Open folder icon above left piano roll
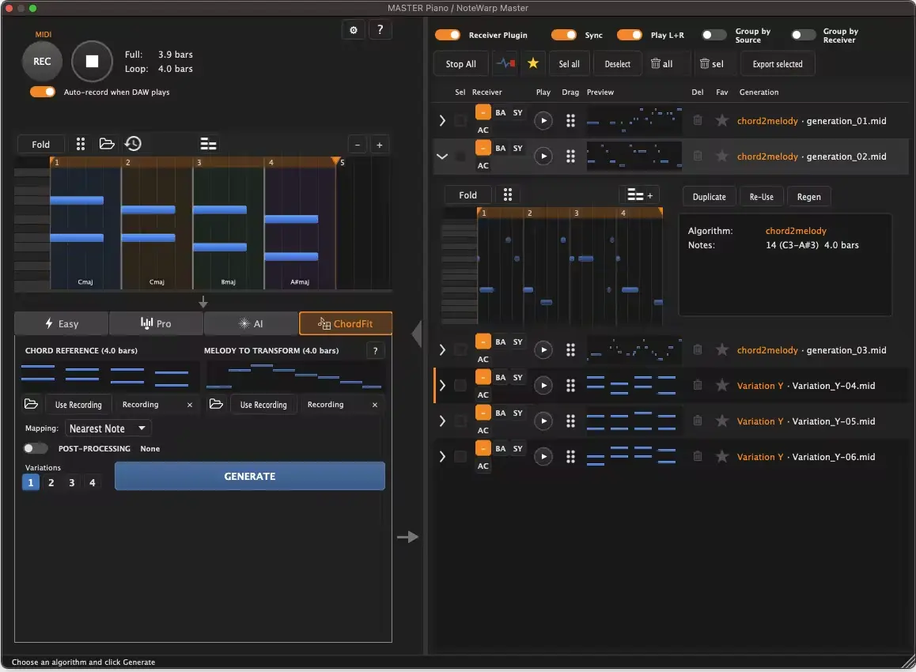 (x=107, y=144)
